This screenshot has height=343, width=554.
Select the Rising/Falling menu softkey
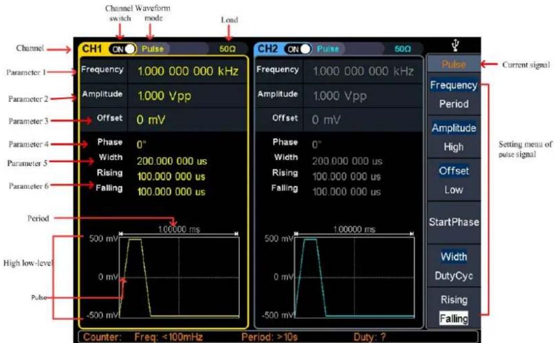[454, 309]
